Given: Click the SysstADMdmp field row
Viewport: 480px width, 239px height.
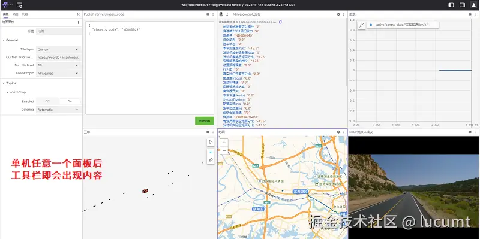Looking at the screenshot, I should click(x=237, y=99).
